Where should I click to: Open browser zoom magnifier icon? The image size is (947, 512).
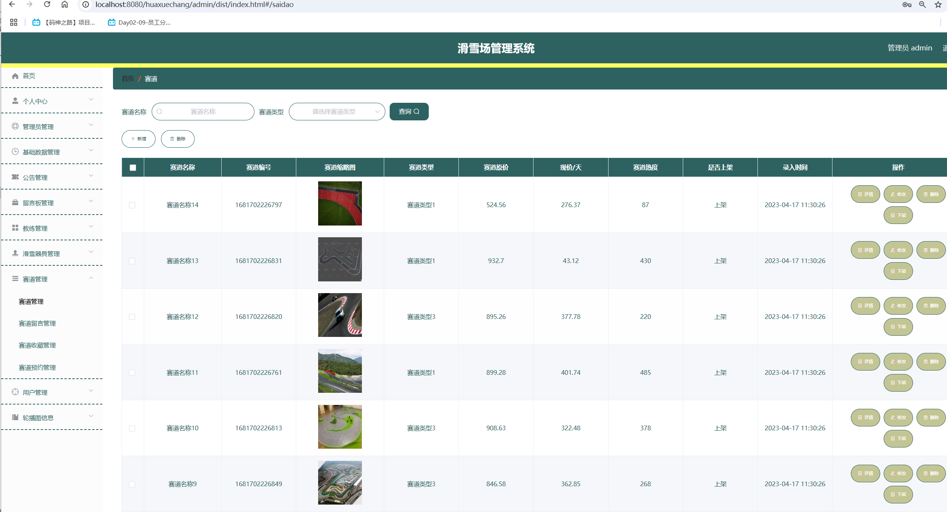(x=922, y=5)
